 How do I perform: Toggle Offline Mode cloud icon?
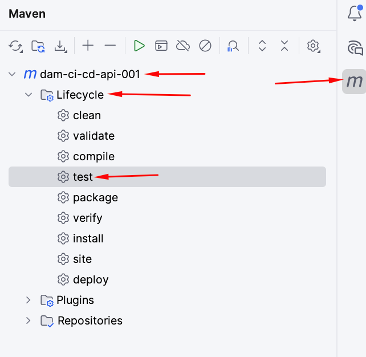pyautogui.click(x=183, y=46)
